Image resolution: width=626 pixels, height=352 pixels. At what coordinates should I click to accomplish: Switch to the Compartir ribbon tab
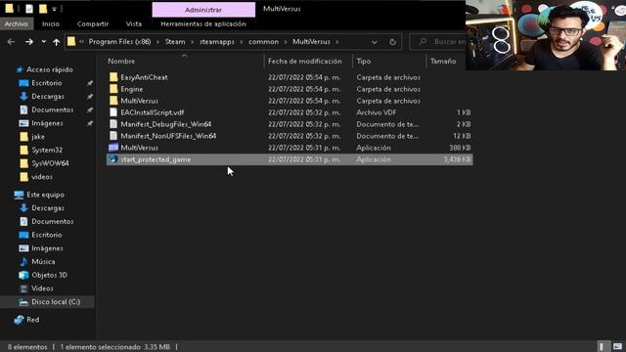93,23
